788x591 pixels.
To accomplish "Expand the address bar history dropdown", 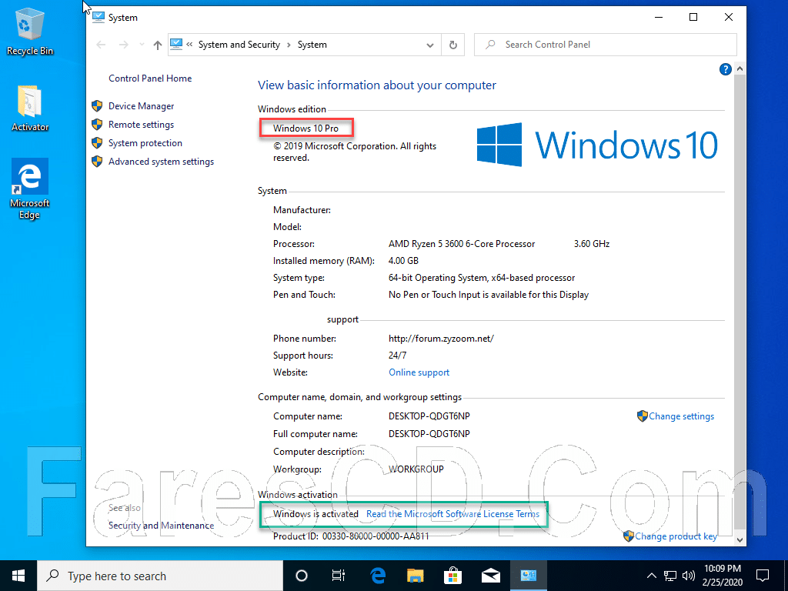I will [430, 45].
